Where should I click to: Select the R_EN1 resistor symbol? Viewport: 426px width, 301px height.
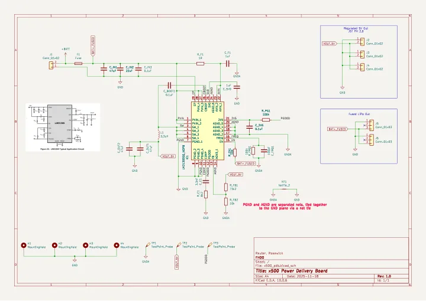pos(235,152)
